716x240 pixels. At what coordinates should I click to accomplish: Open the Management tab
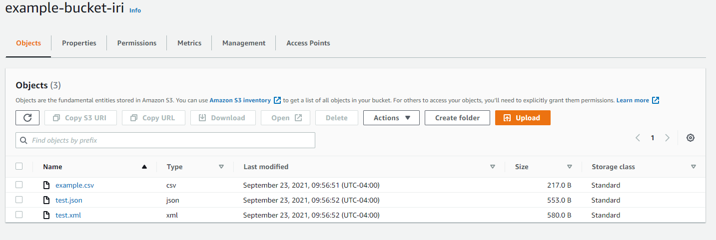[244, 43]
